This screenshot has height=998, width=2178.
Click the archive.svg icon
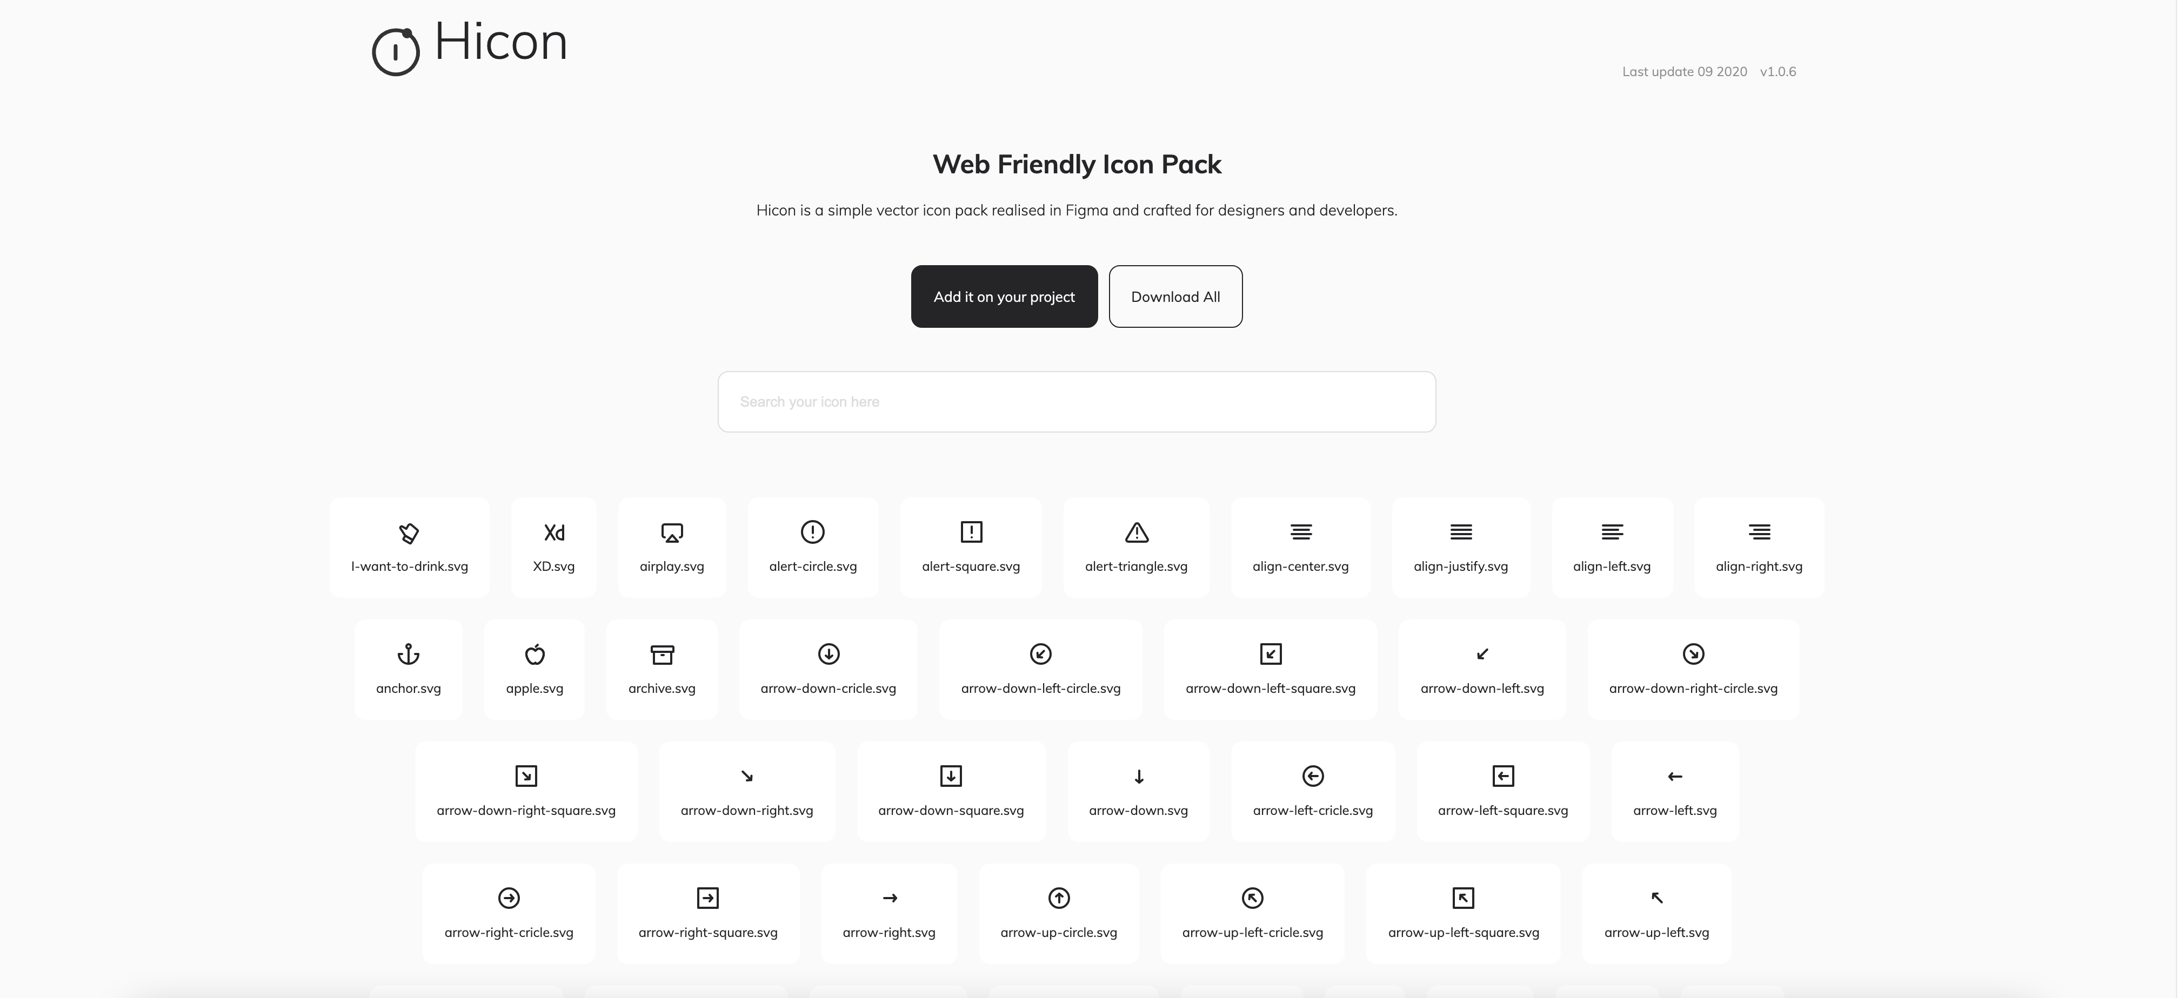[663, 654]
